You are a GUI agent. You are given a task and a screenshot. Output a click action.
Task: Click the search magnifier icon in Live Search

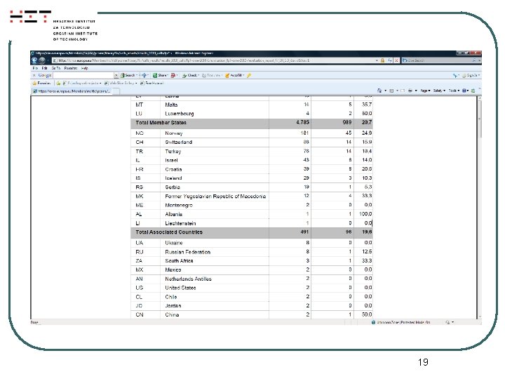474,60
